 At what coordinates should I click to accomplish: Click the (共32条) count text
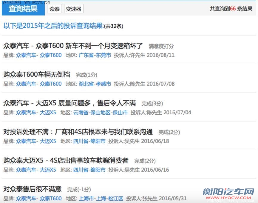pyautogui.click(x=114, y=26)
